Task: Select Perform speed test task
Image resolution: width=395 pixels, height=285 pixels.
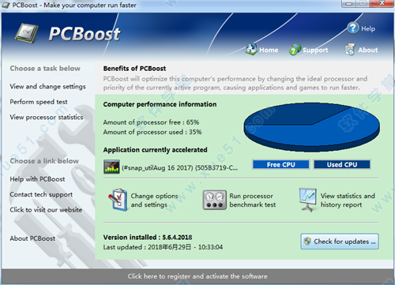Action: (39, 102)
